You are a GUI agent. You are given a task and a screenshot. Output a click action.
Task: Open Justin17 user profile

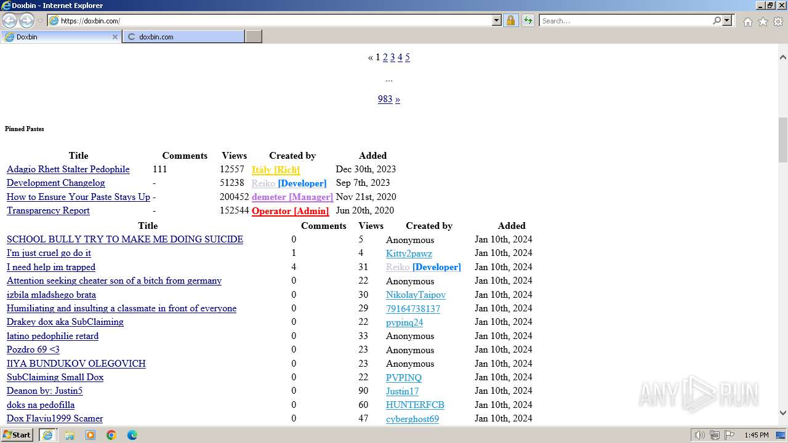pos(403,391)
